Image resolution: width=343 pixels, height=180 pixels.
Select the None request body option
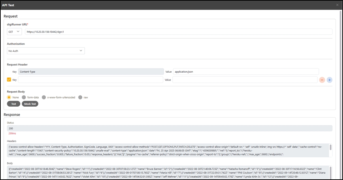tap(9, 97)
